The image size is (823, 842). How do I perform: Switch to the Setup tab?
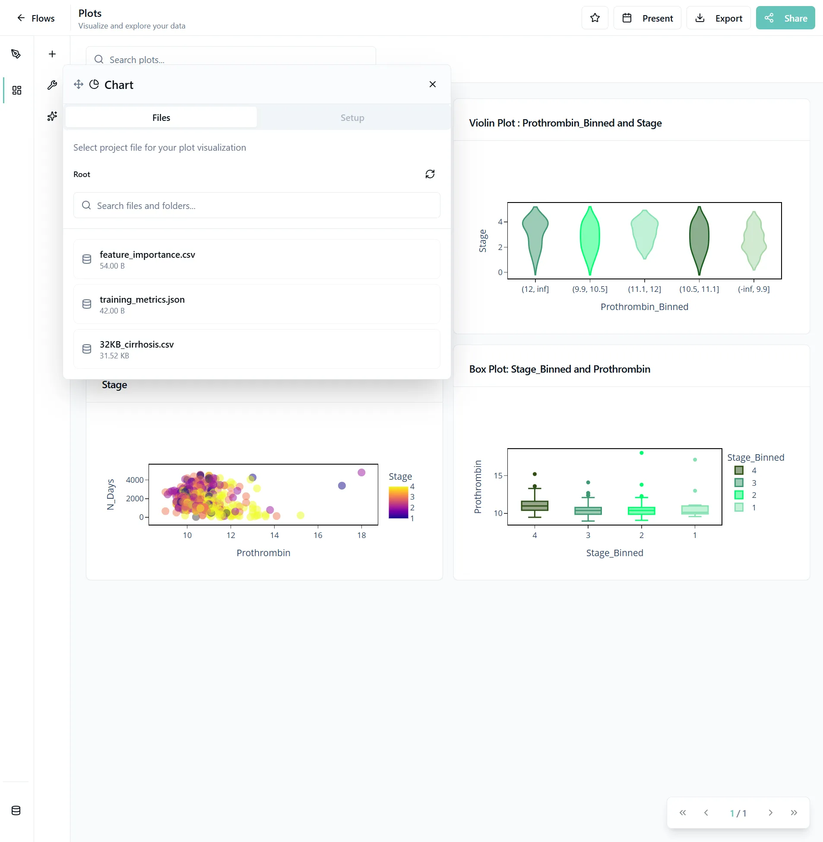[x=352, y=117]
